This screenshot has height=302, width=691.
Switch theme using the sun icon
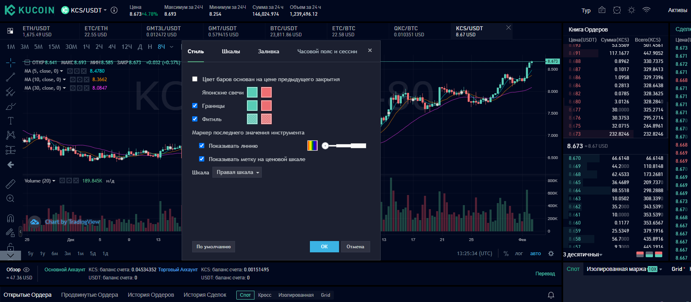631,10
